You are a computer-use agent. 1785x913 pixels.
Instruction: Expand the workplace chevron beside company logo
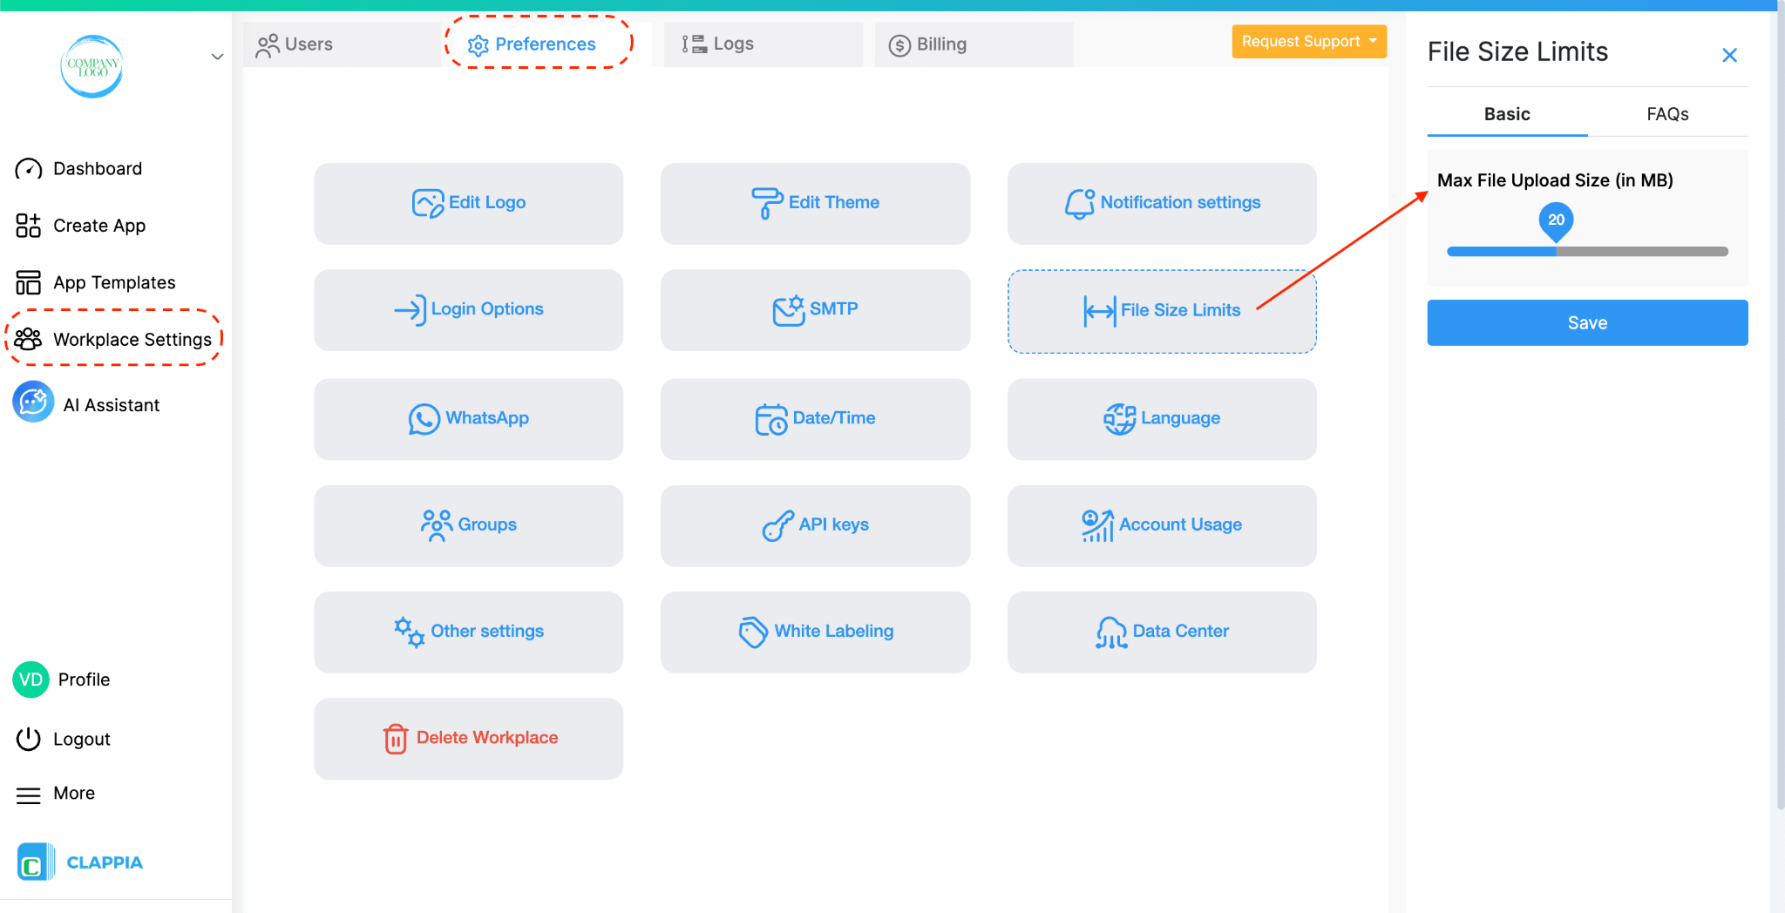point(217,57)
